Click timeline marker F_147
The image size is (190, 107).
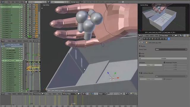tap(73, 104)
